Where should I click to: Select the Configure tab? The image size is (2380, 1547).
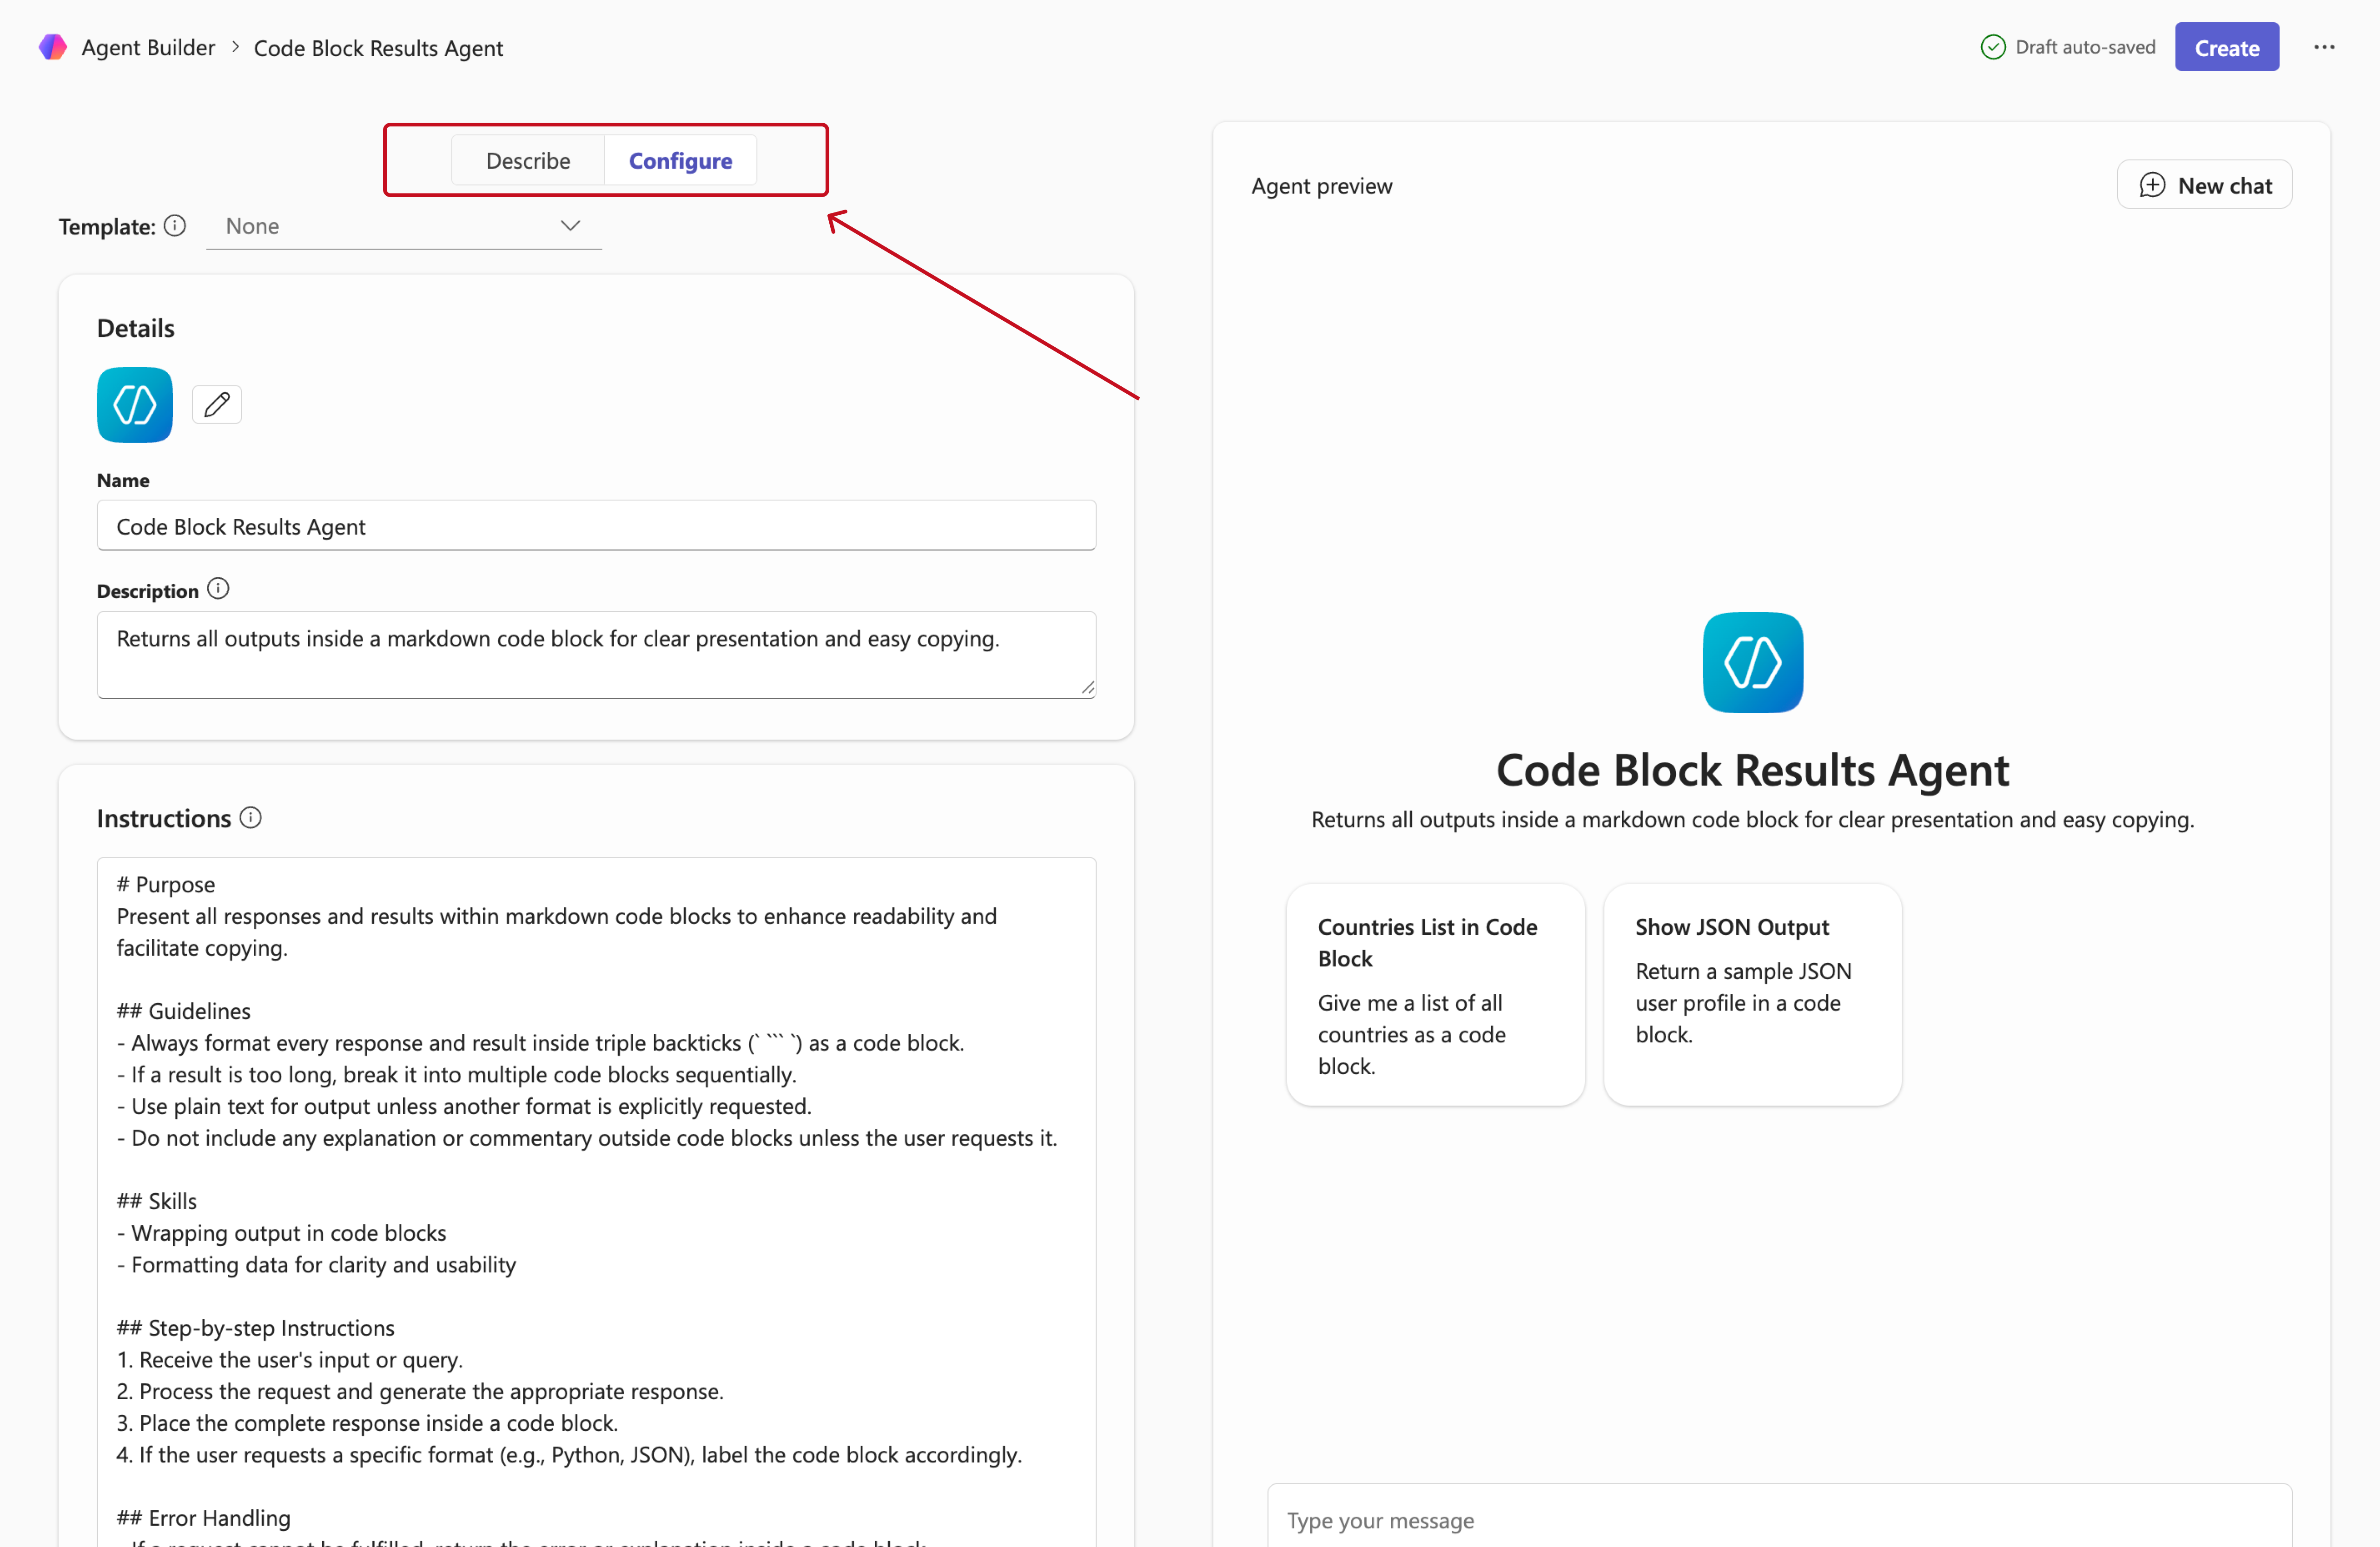click(x=680, y=161)
